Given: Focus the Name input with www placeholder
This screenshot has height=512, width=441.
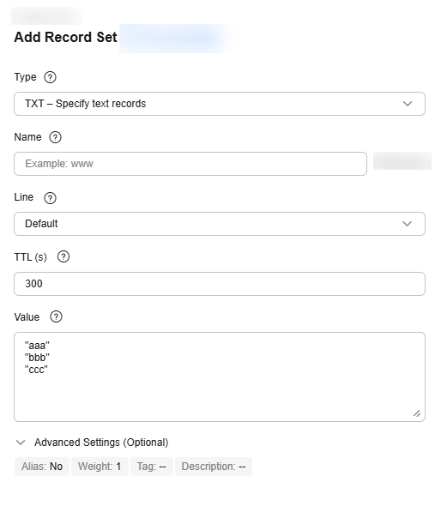Looking at the screenshot, I should (190, 164).
